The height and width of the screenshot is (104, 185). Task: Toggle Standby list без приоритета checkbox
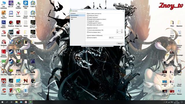tap(88, 19)
